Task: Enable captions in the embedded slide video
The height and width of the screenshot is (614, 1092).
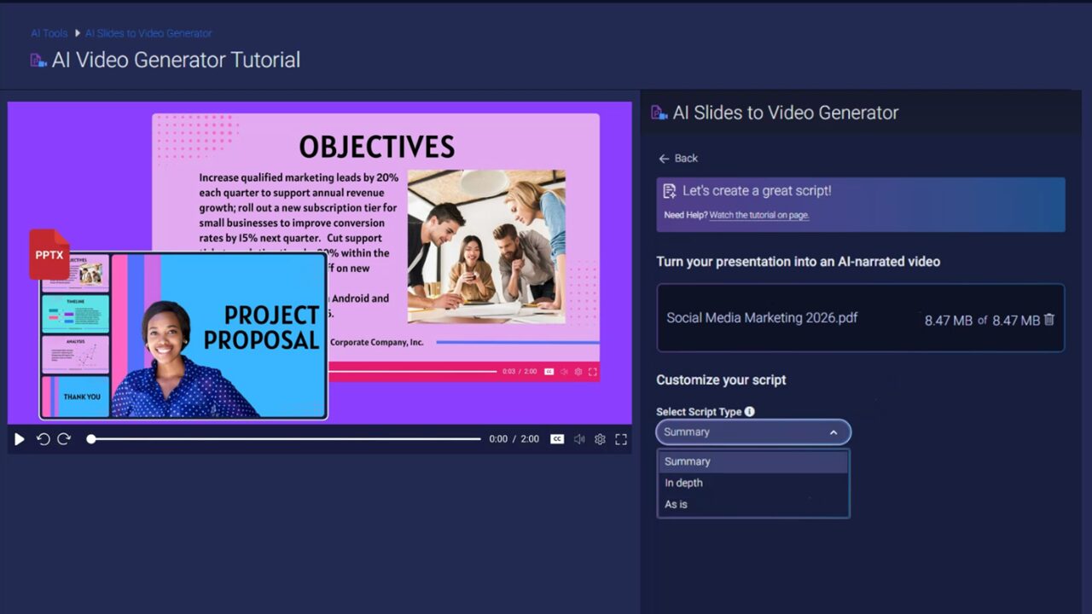Action: pos(549,371)
